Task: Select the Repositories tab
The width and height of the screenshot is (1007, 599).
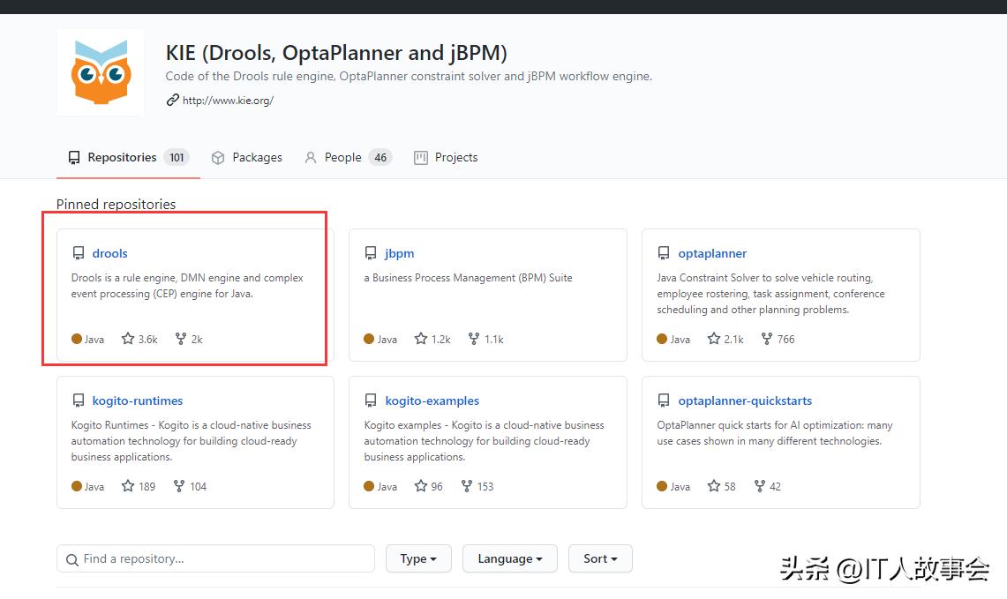Action: [x=122, y=157]
